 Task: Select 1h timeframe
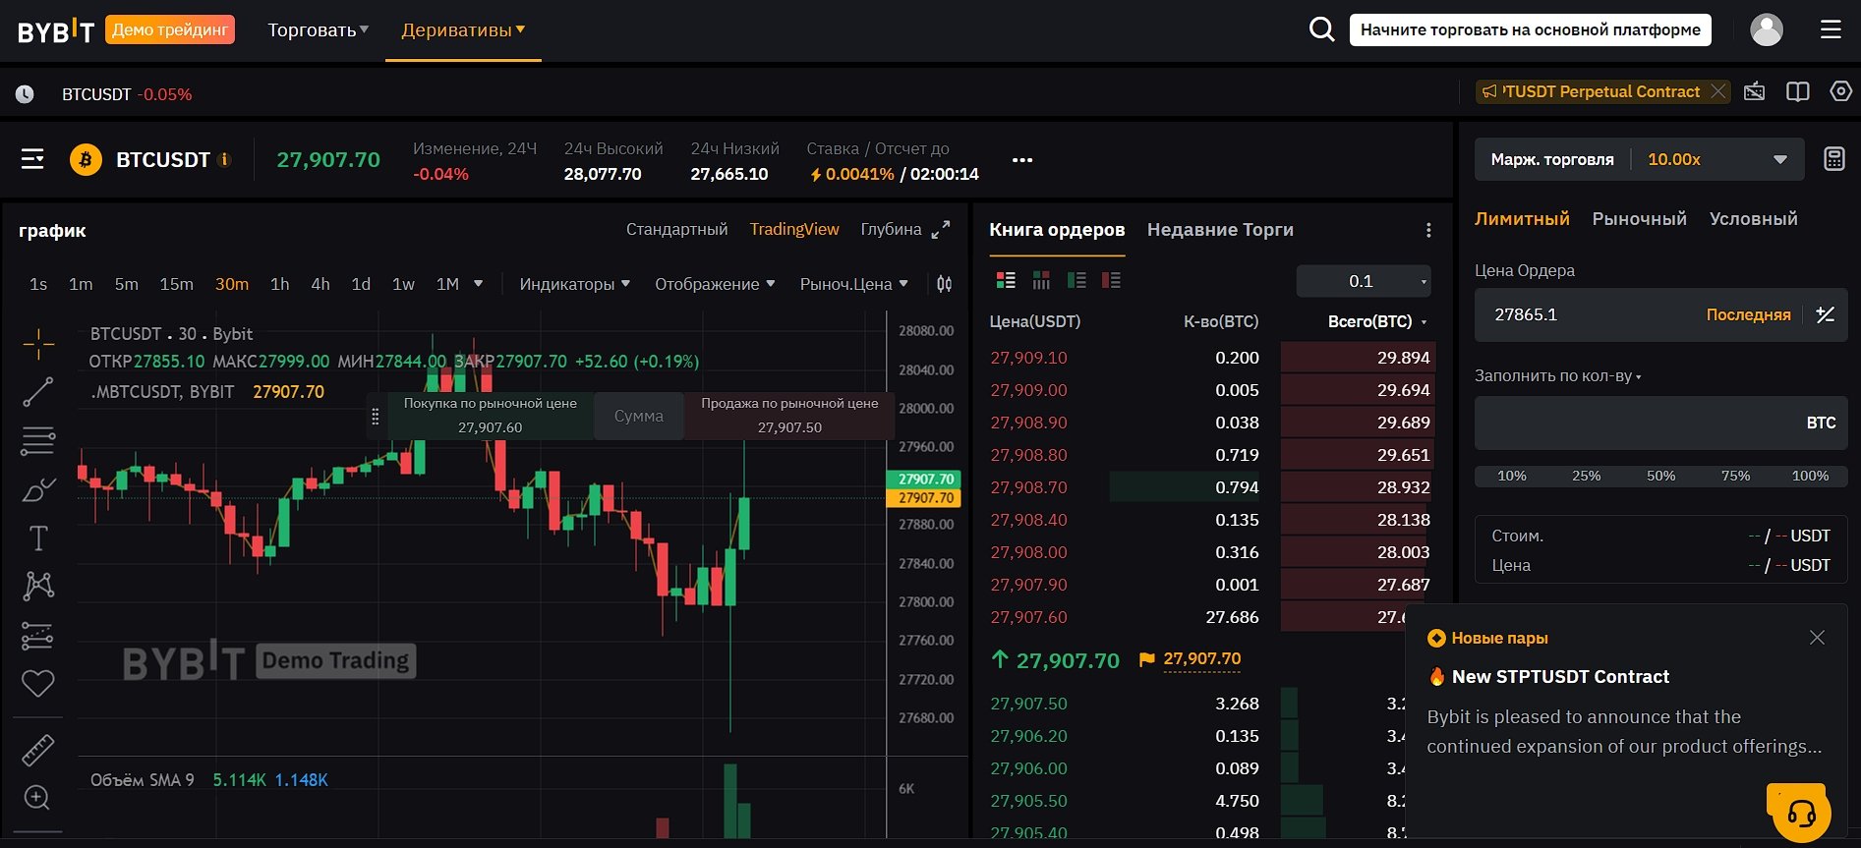point(280,284)
